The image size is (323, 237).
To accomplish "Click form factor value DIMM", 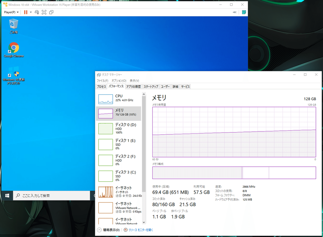I will click(246, 195).
